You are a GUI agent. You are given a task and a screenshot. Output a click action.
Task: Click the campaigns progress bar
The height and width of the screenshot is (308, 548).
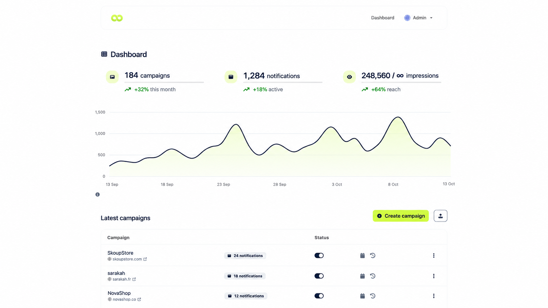point(164,82)
